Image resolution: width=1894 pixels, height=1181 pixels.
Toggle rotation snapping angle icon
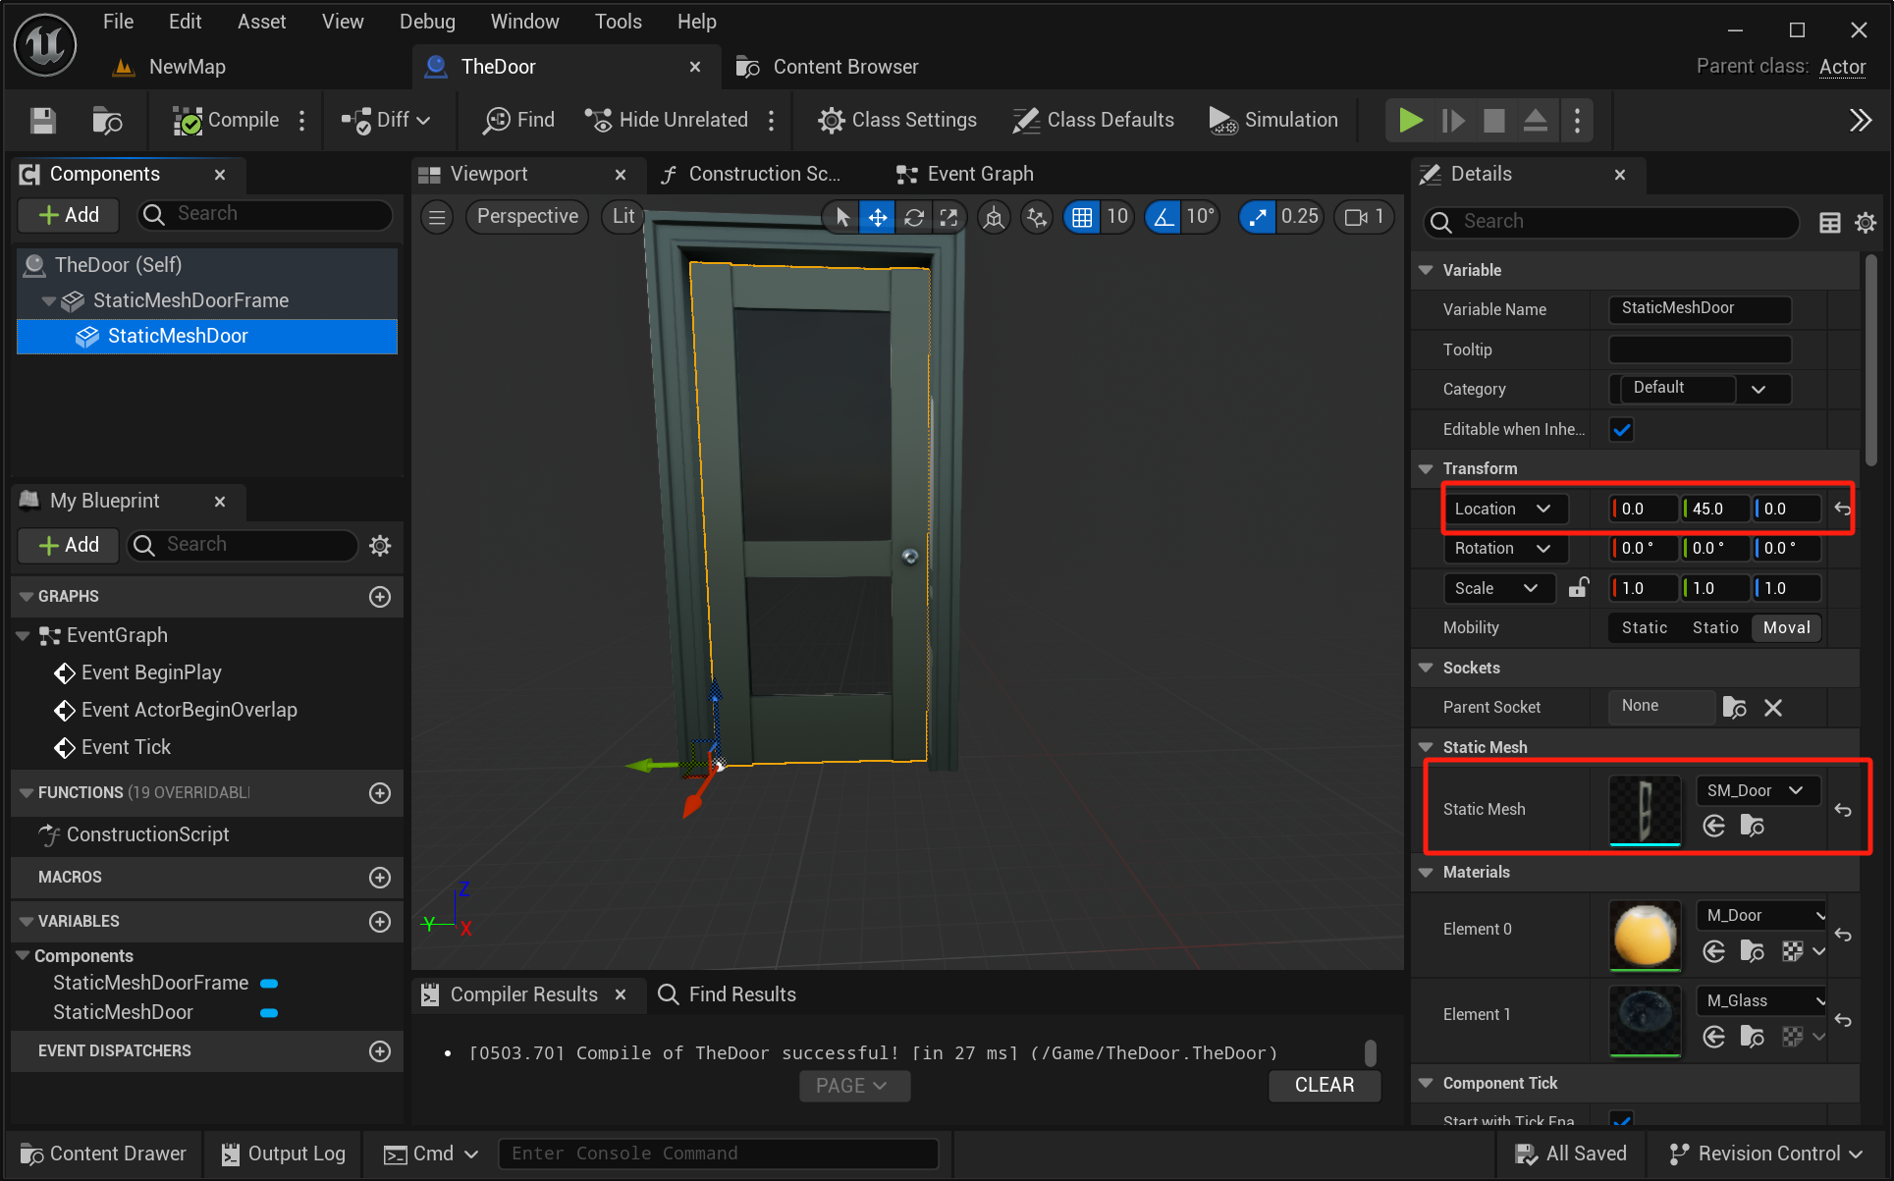coord(1163,217)
